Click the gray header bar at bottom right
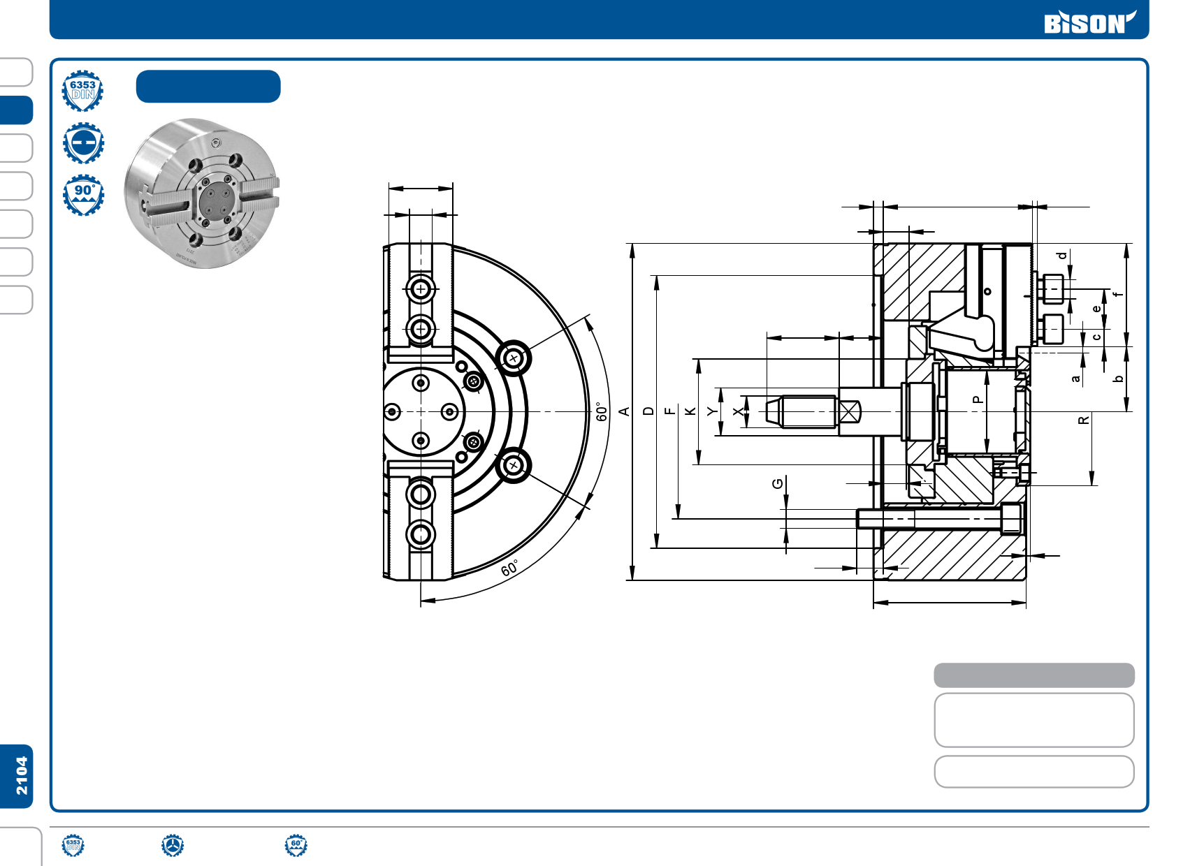Screen dimensions: 1197x866 pos(1033,675)
